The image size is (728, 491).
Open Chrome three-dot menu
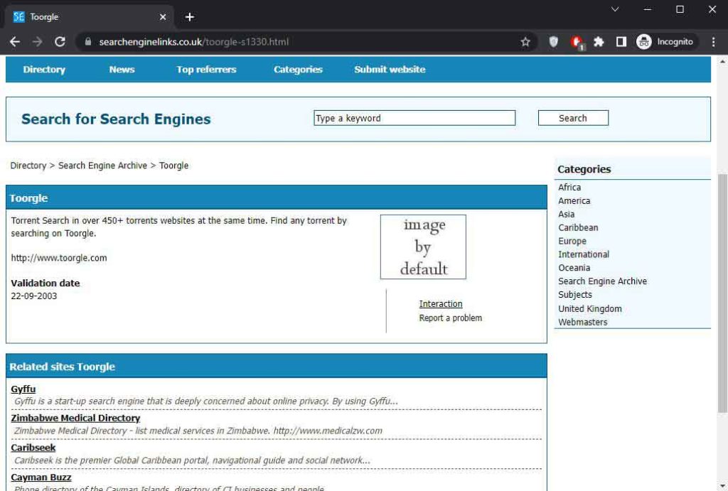tap(714, 42)
